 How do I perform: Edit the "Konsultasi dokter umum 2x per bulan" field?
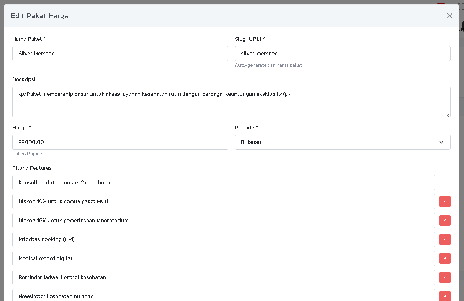coord(223,183)
